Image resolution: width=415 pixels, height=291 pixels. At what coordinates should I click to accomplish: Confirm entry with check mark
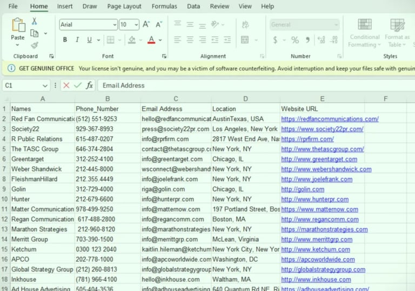[78, 85]
